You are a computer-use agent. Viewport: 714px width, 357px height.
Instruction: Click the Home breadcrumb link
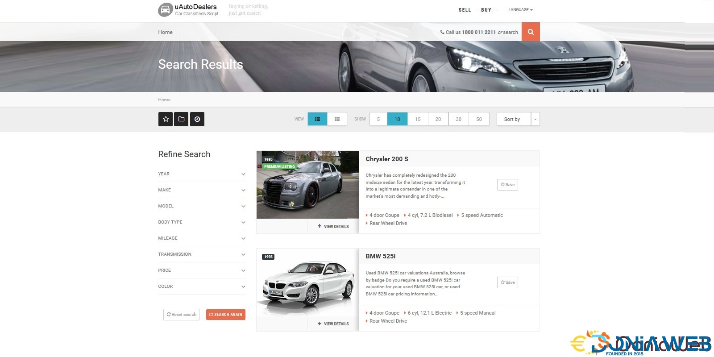click(x=164, y=100)
